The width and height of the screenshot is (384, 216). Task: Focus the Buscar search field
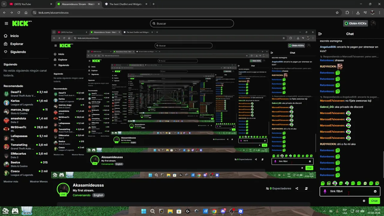tap(192, 23)
